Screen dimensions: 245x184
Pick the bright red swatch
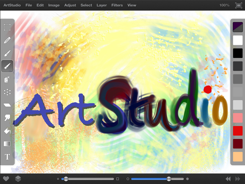pos(238,131)
